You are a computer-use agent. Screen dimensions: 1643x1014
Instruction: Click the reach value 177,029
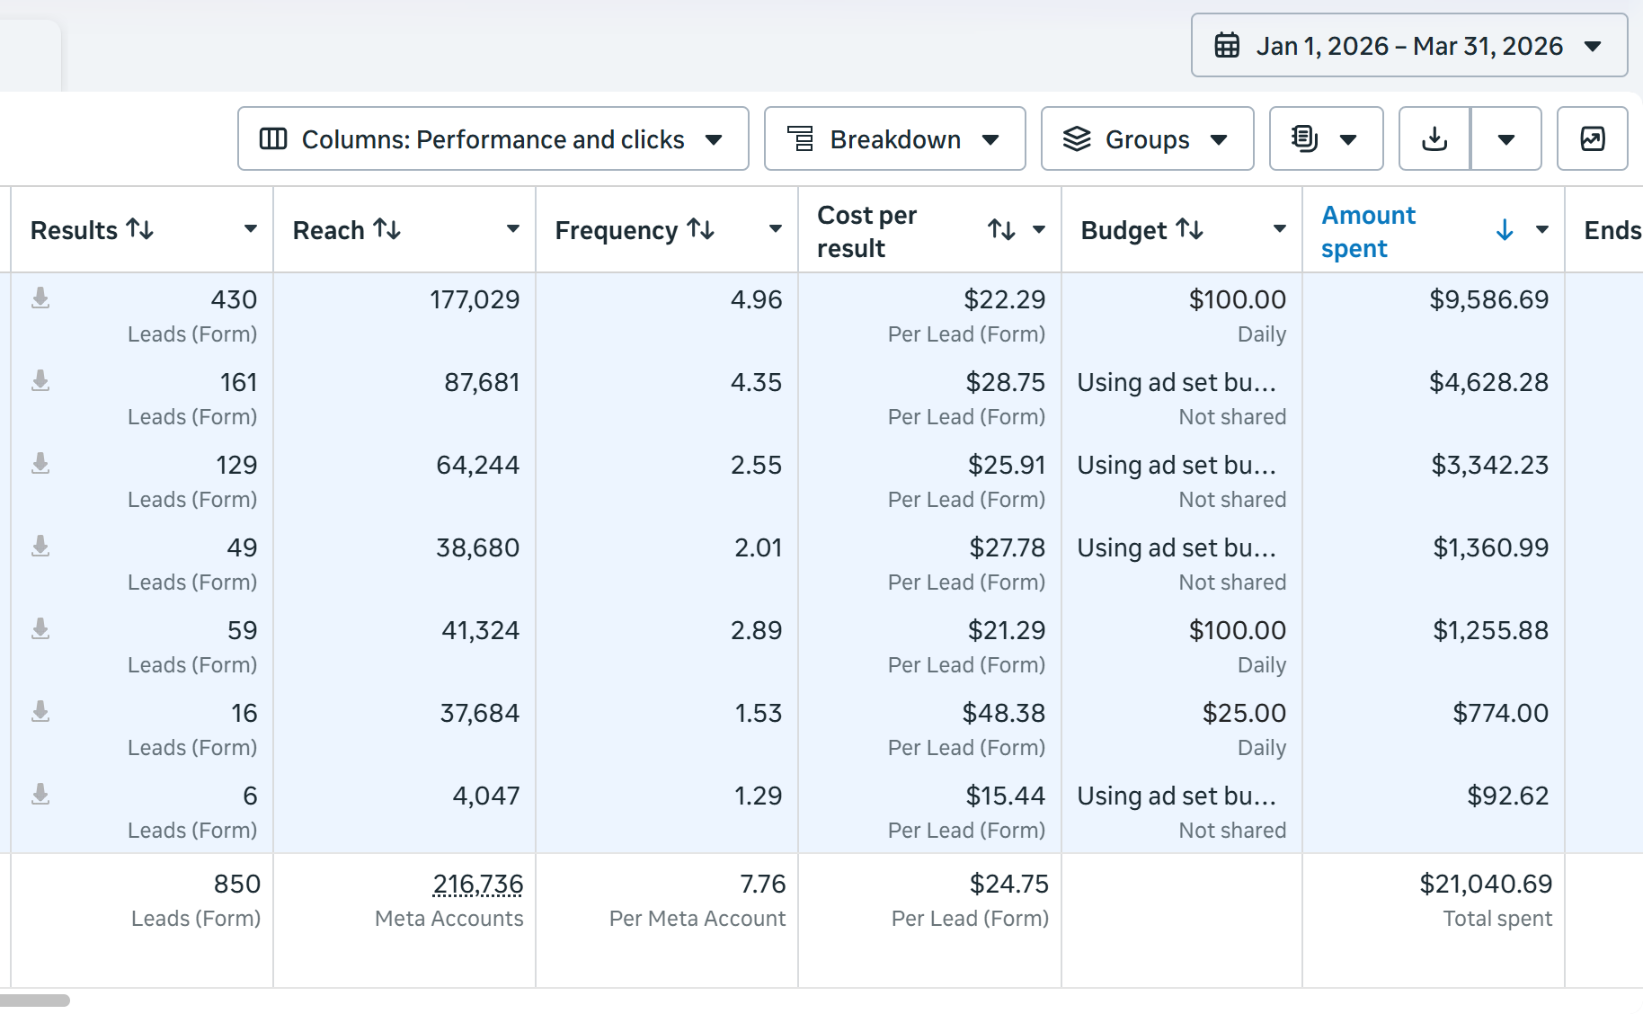(475, 299)
